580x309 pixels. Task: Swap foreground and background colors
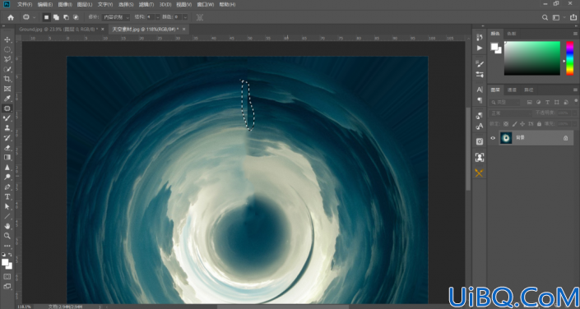pos(11,255)
